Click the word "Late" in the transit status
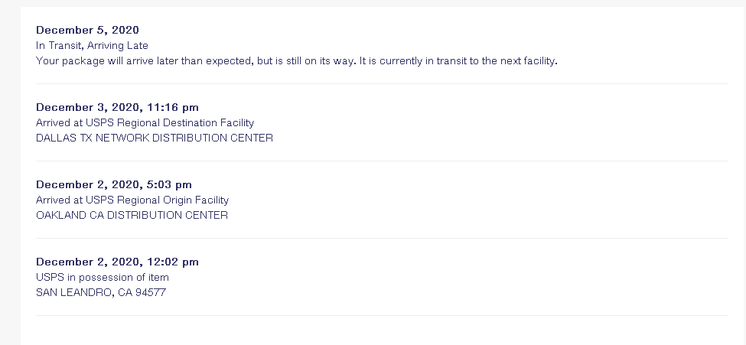 click(x=137, y=46)
